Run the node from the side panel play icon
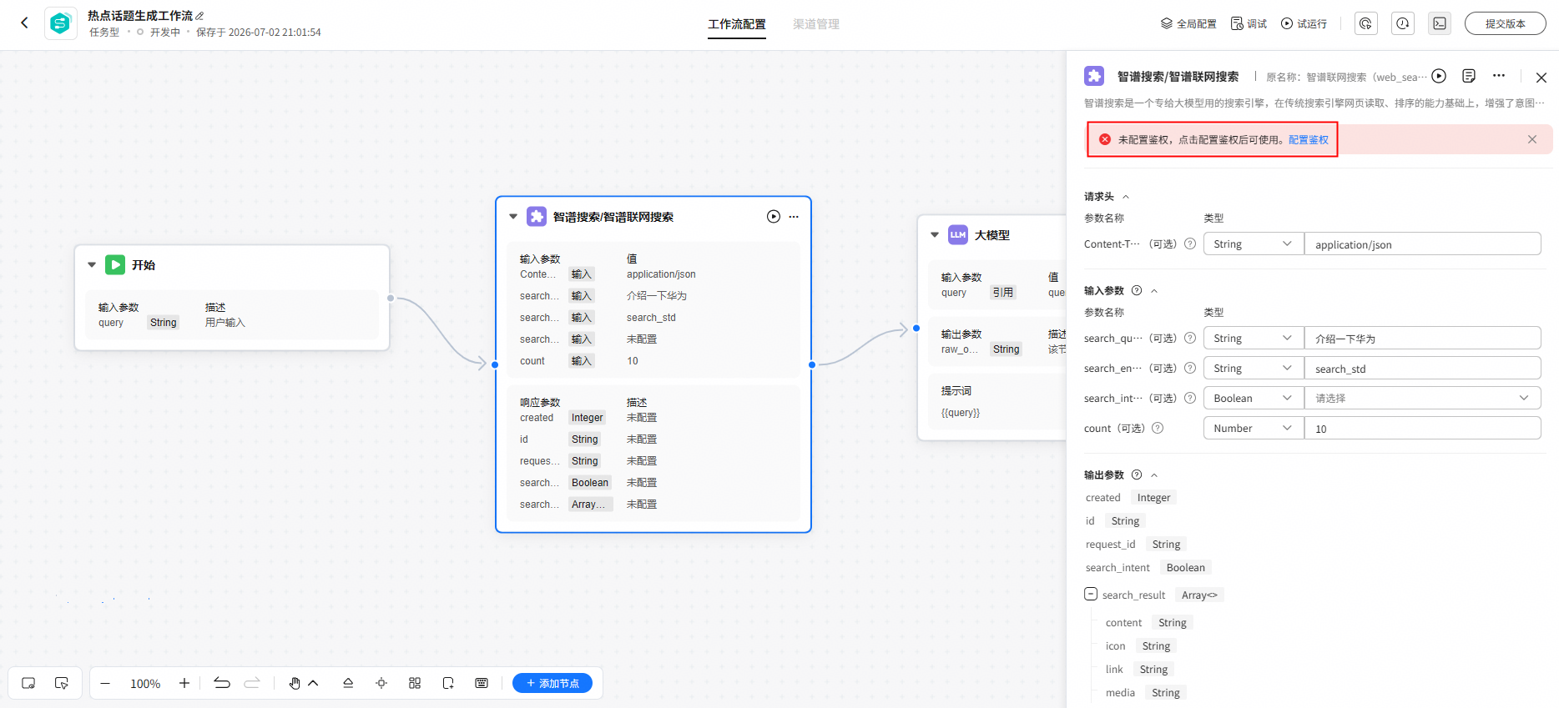 click(x=1439, y=76)
